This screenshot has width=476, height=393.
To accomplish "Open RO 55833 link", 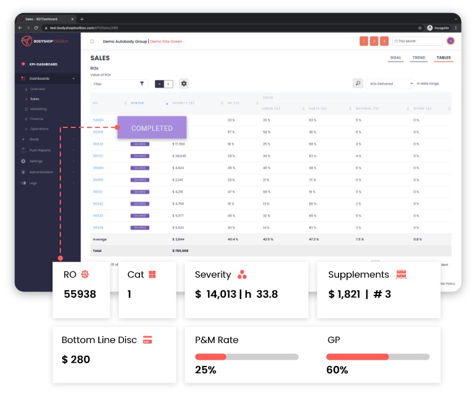I will [98, 144].
